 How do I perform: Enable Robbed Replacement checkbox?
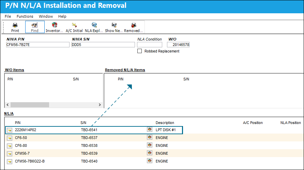coord(139,51)
